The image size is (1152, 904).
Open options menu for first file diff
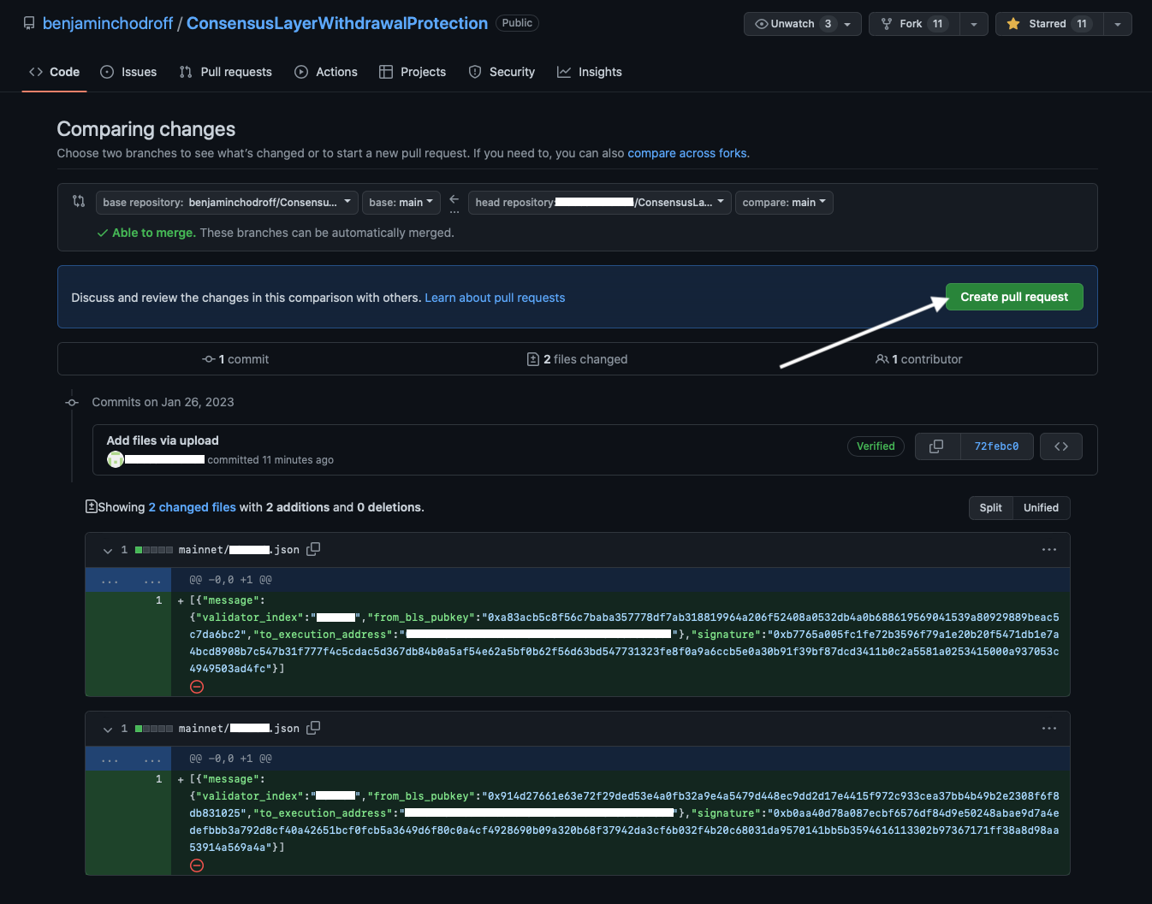1049,550
